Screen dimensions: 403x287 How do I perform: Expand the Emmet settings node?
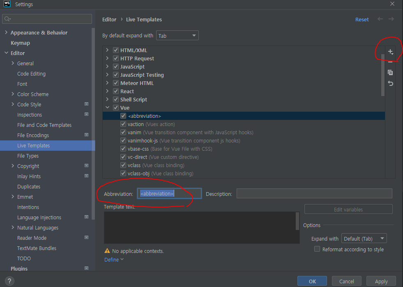pyautogui.click(x=13, y=197)
